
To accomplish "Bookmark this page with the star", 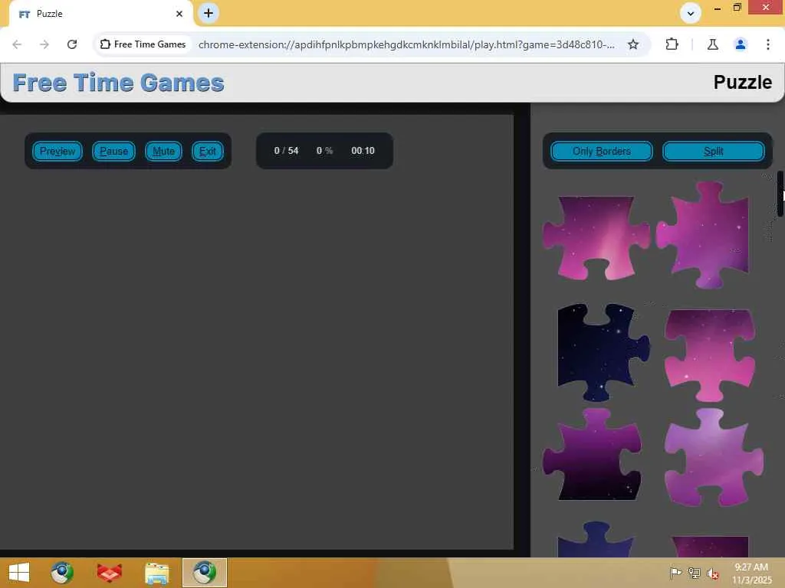I will pos(632,44).
